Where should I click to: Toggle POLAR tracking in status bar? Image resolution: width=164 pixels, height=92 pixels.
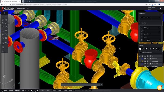point(54,90)
